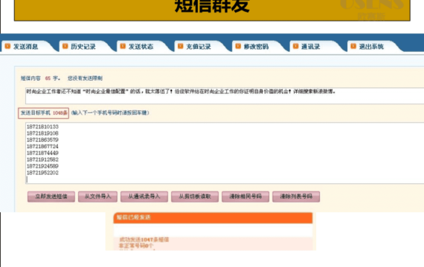Click the 清除相同号码 button
Viewport: 424px width, 267px height.
pos(245,197)
